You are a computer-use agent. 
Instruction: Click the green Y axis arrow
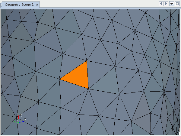click(16, 122)
